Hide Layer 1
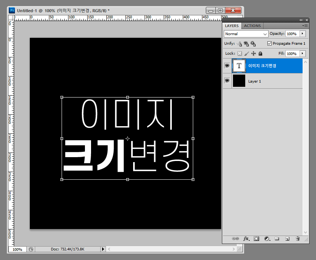 pos(227,81)
